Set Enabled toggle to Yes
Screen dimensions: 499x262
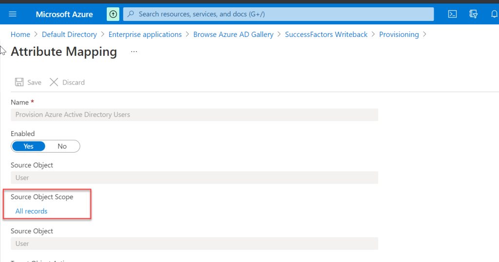click(28, 146)
